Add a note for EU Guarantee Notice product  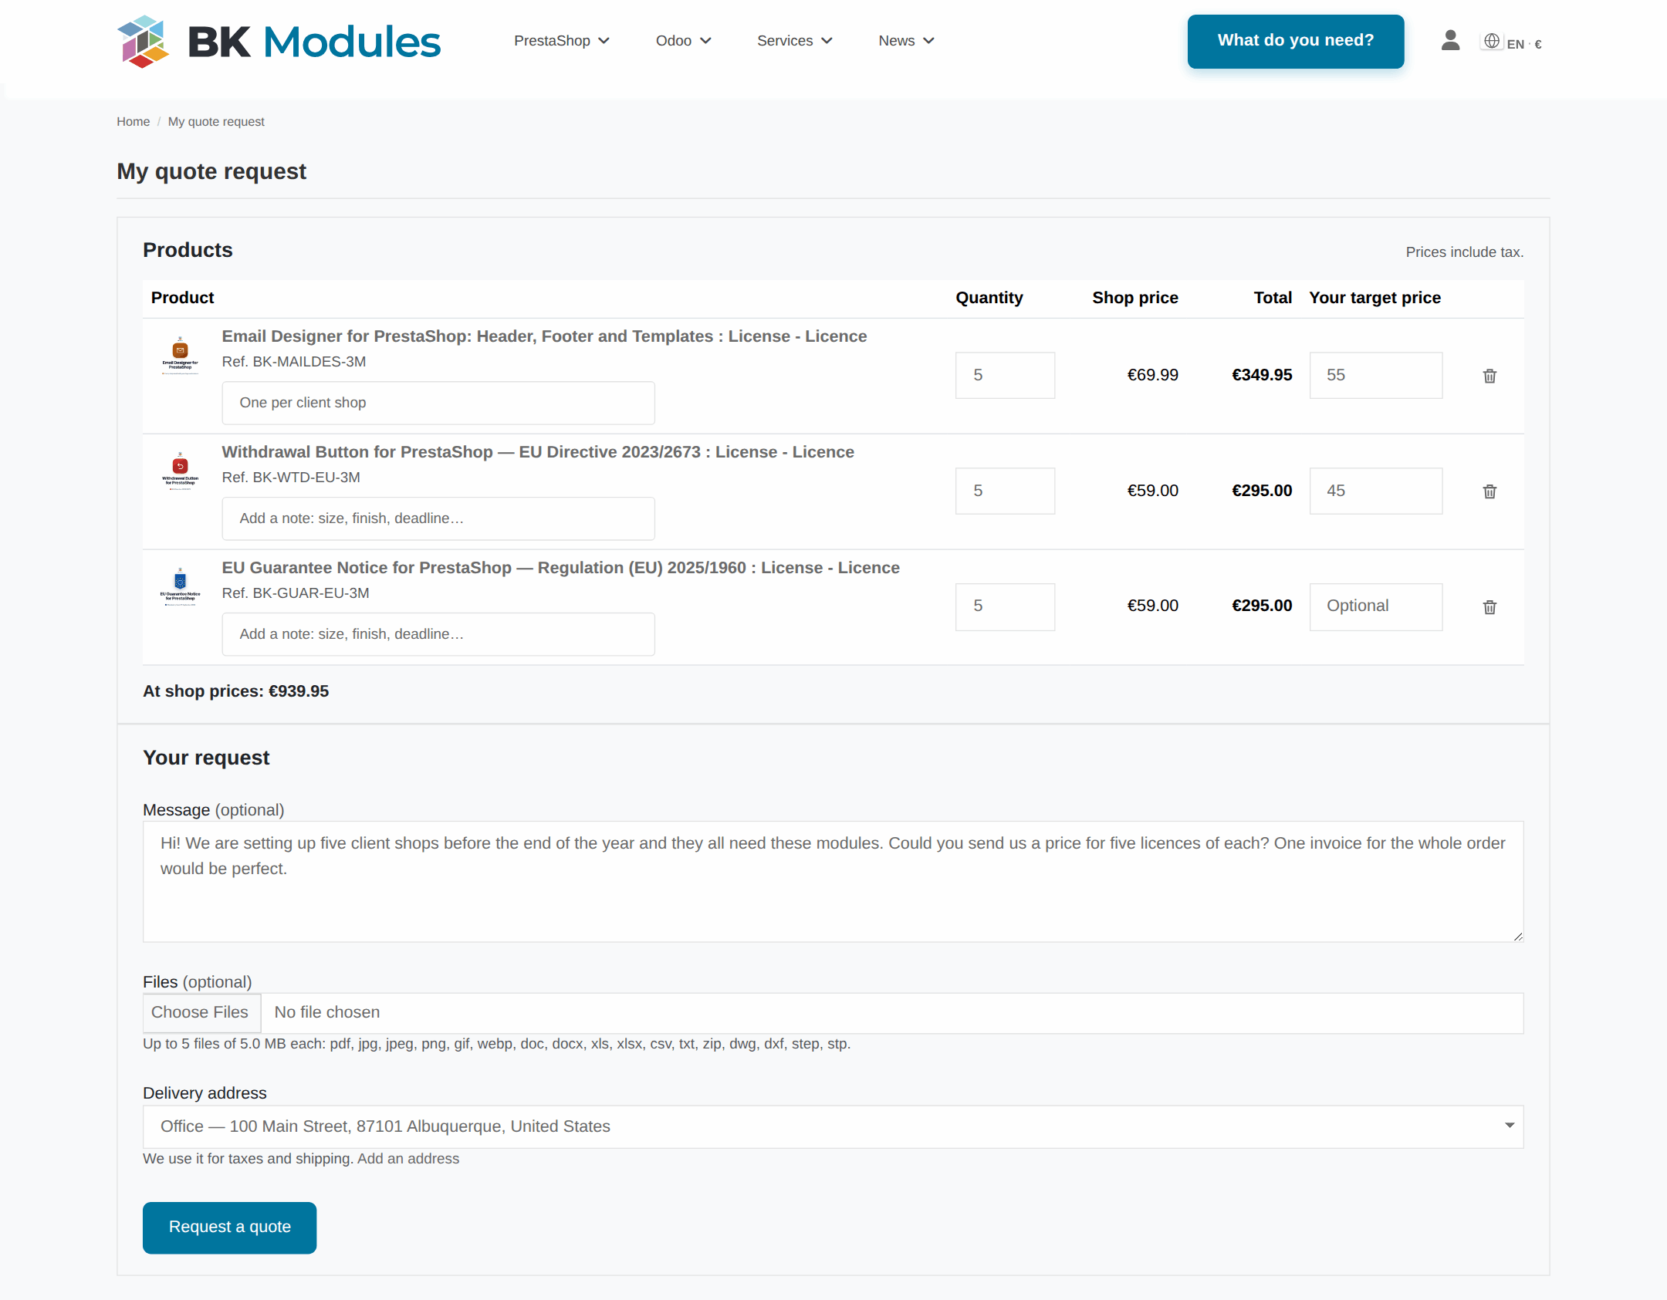tap(438, 634)
